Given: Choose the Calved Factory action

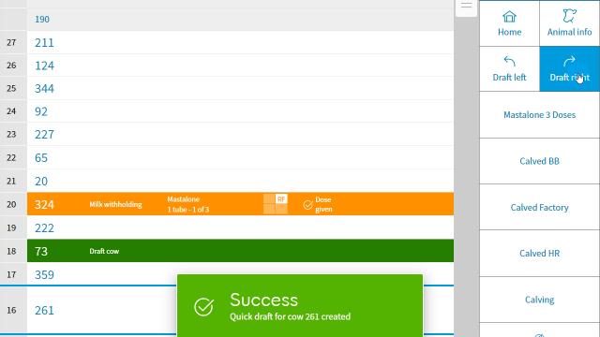Looking at the screenshot, I should pyautogui.click(x=539, y=208).
